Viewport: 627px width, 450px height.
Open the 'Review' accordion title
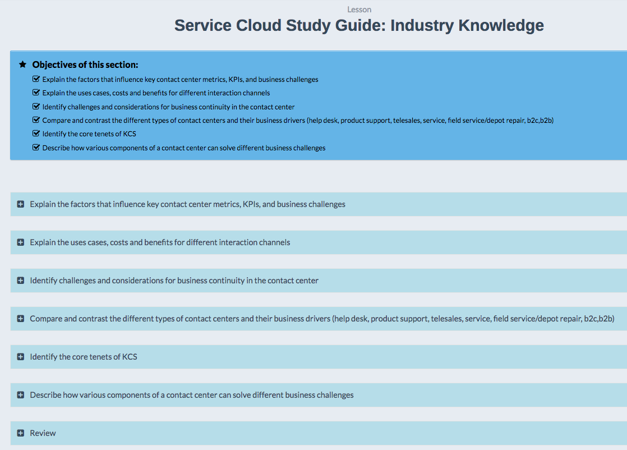(x=43, y=433)
